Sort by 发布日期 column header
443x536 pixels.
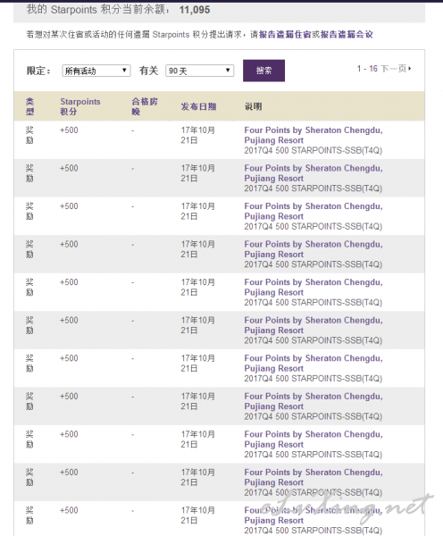[198, 106]
